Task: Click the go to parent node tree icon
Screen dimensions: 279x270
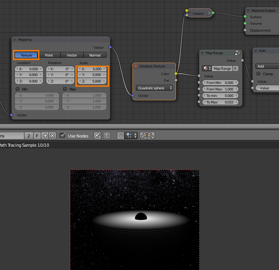Action: click(x=107, y=136)
